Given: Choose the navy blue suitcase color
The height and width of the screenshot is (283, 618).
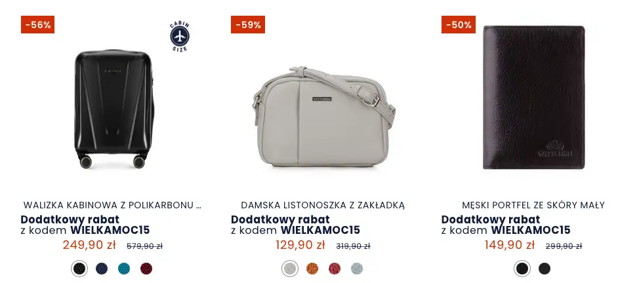Looking at the screenshot, I should (102, 269).
